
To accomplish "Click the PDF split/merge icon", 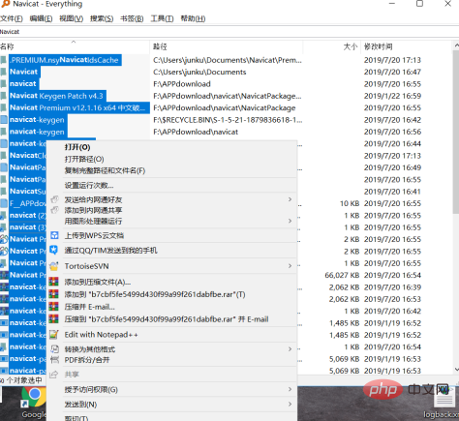I will (x=54, y=360).
